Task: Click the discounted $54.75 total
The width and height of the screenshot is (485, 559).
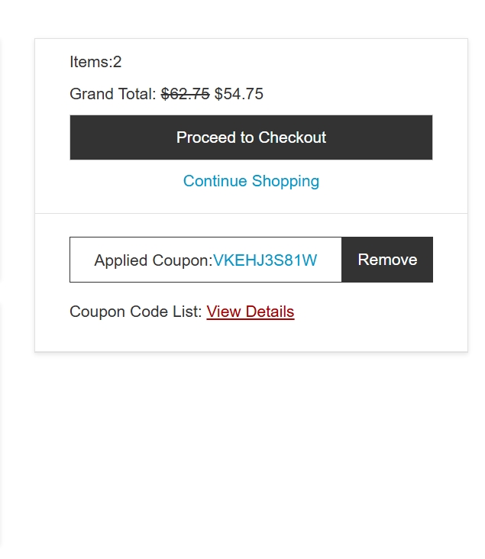Action: tap(239, 94)
